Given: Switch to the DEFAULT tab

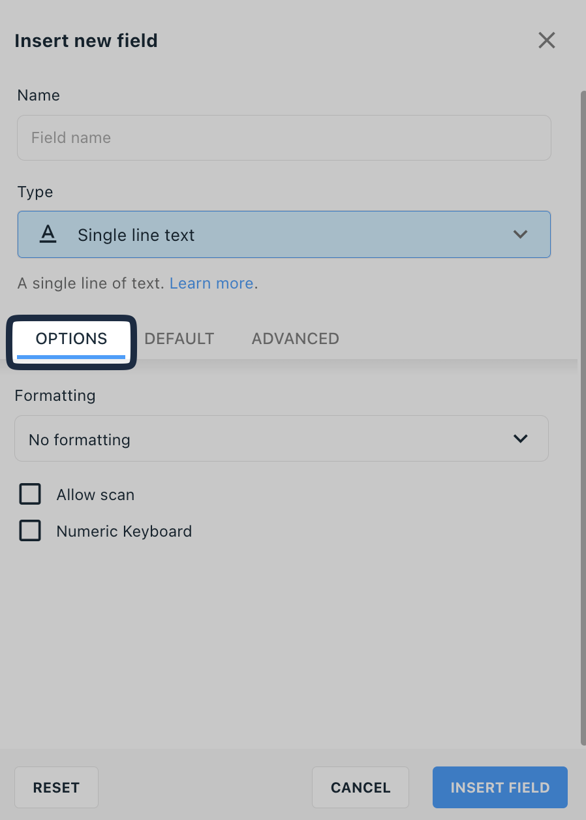Looking at the screenshot, I should 179,339.
